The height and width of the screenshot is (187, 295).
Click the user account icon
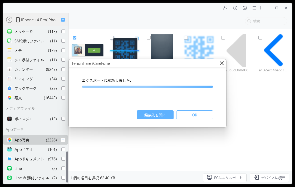(225, 8)
